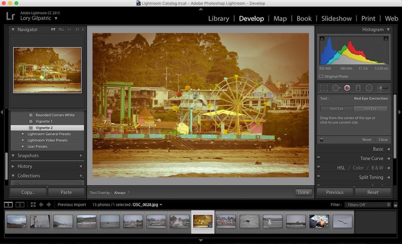Open the Slideshow module
402x244 pixels.
pyautogui.click(x=336, y=18)
